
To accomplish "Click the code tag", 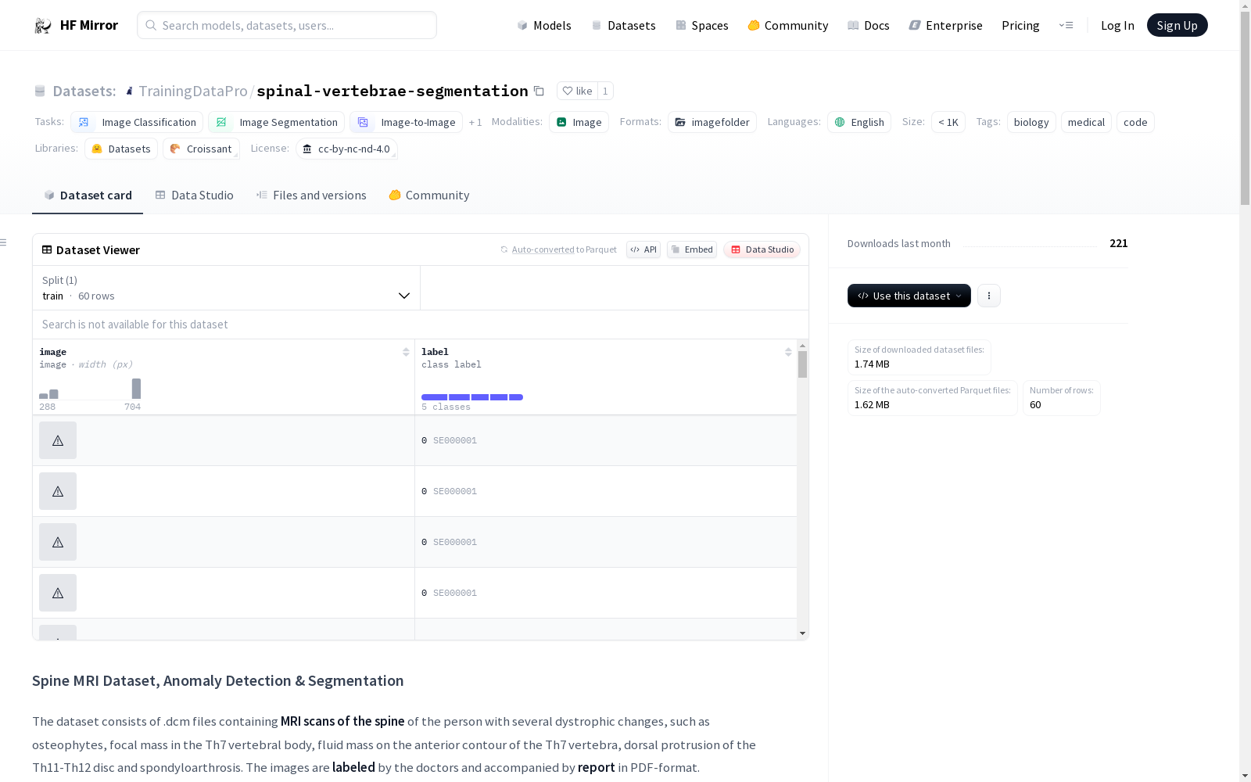I will tap(1135, 122).
